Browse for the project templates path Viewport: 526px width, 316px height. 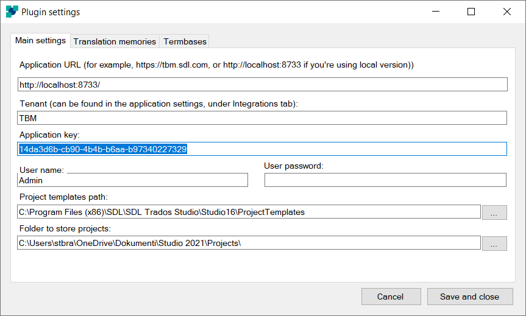coord(494,212)
